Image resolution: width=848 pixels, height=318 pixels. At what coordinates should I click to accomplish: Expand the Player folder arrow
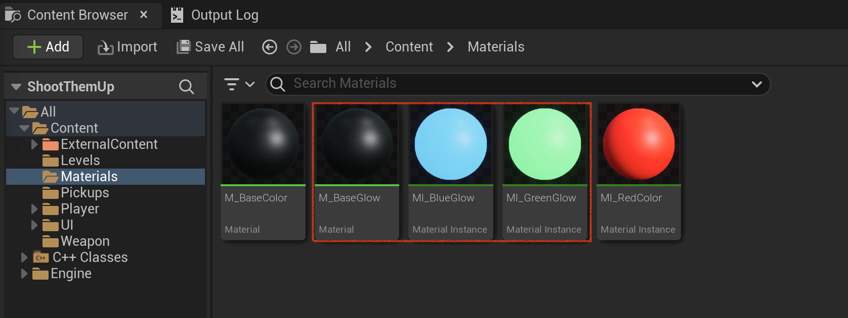34,209
